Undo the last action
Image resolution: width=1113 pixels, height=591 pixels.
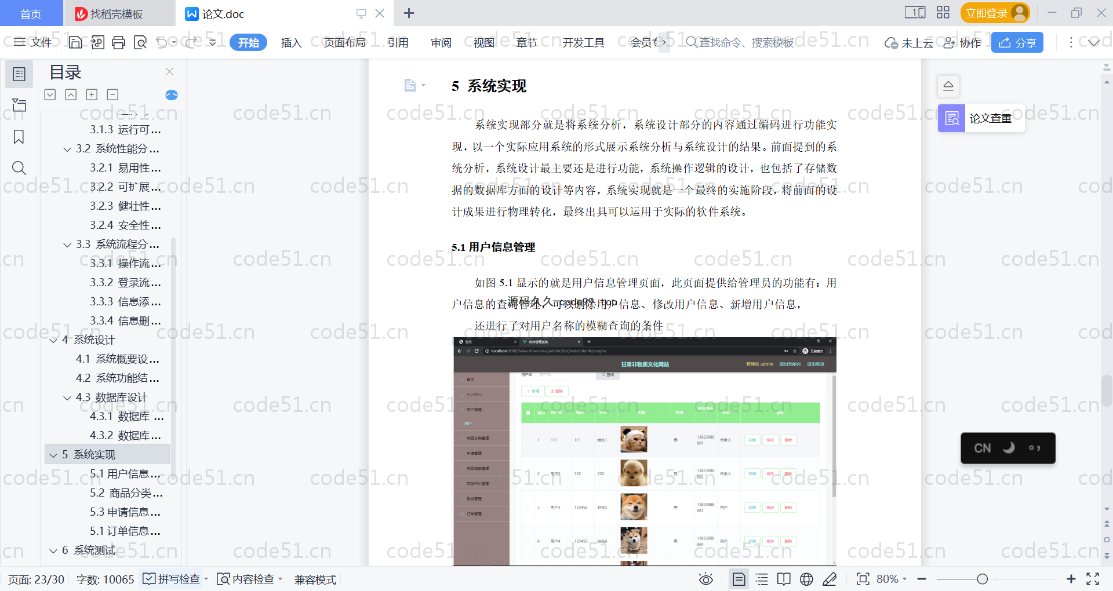[x=162, y=42]
